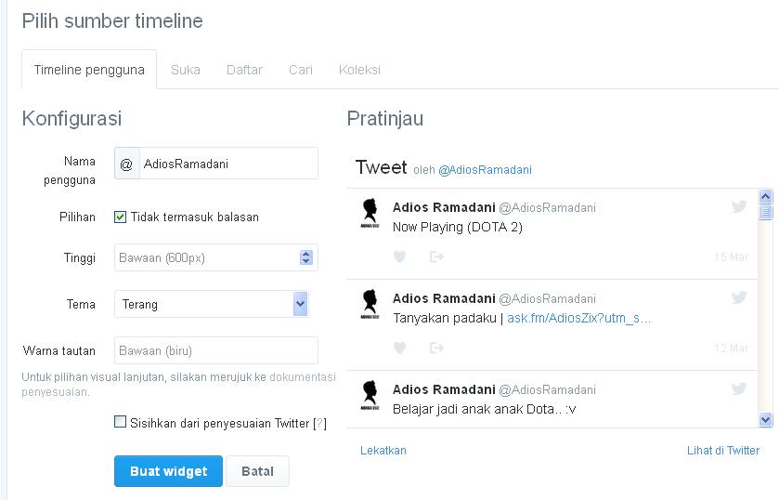Click heart icon on "Tanyakan padaku" tweet
This screenshot has height=500, width=779.
[x=400, y=349]
